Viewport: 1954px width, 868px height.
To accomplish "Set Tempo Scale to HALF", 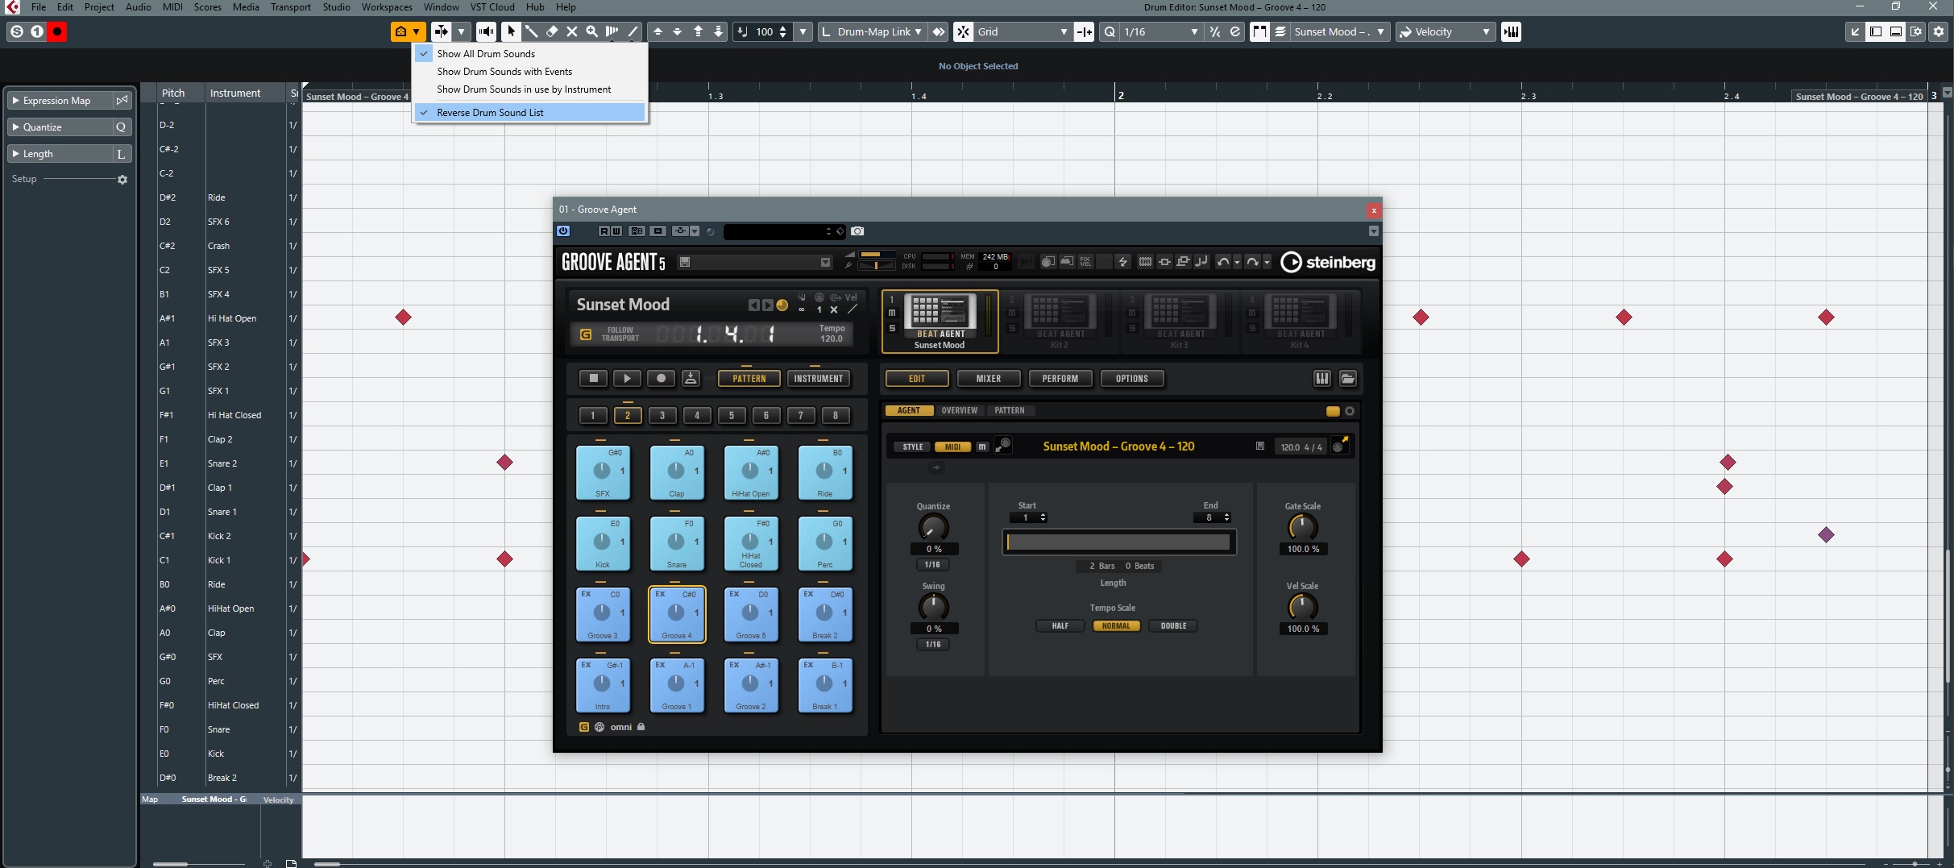I will pyautogui.click(x=1060, y=626).
